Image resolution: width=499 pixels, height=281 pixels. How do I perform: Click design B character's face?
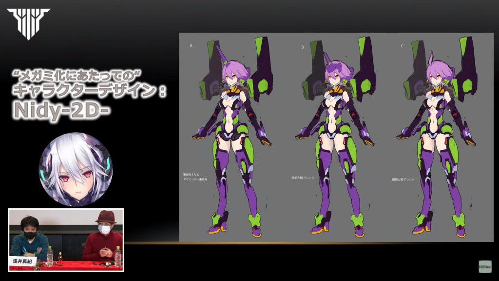334,78
